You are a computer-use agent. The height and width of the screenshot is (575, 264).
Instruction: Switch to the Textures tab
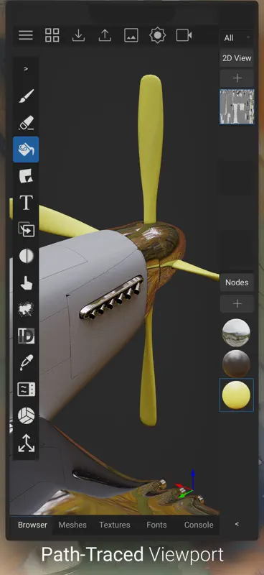click(115, 525)
